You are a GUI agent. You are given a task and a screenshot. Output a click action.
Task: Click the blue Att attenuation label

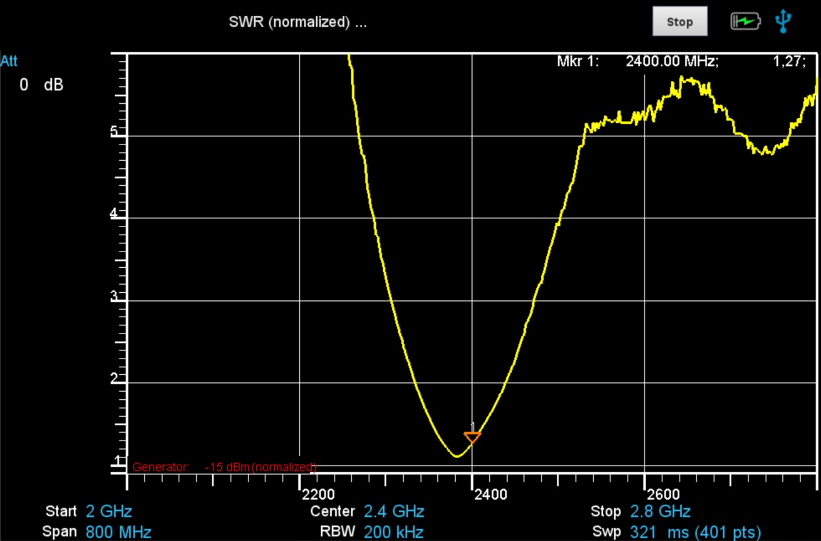(9, 61)
